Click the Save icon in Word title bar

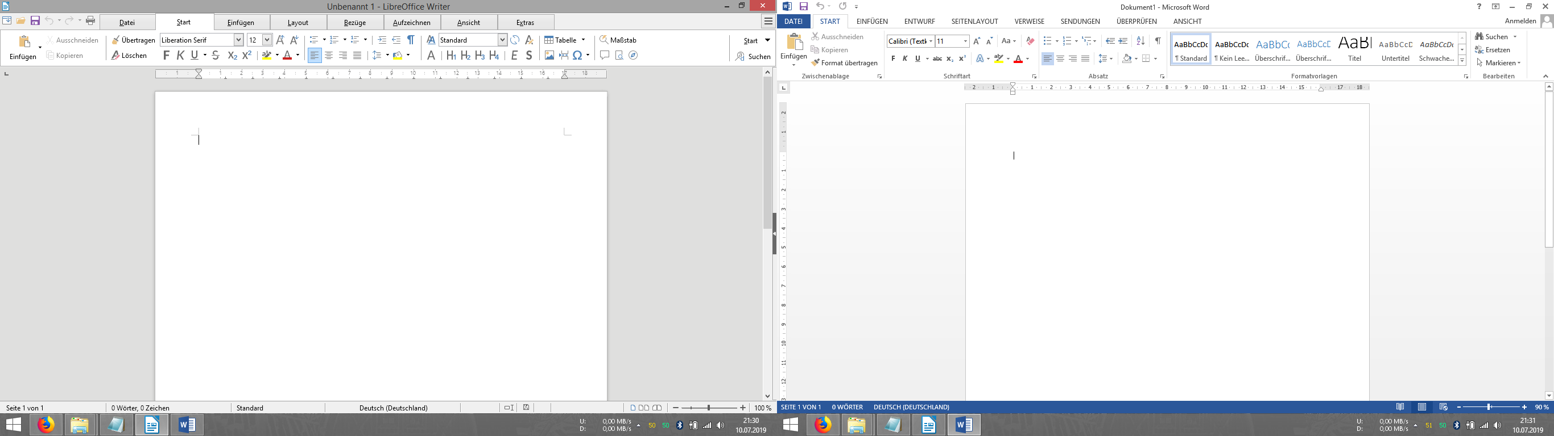click(x=804, y=7)
